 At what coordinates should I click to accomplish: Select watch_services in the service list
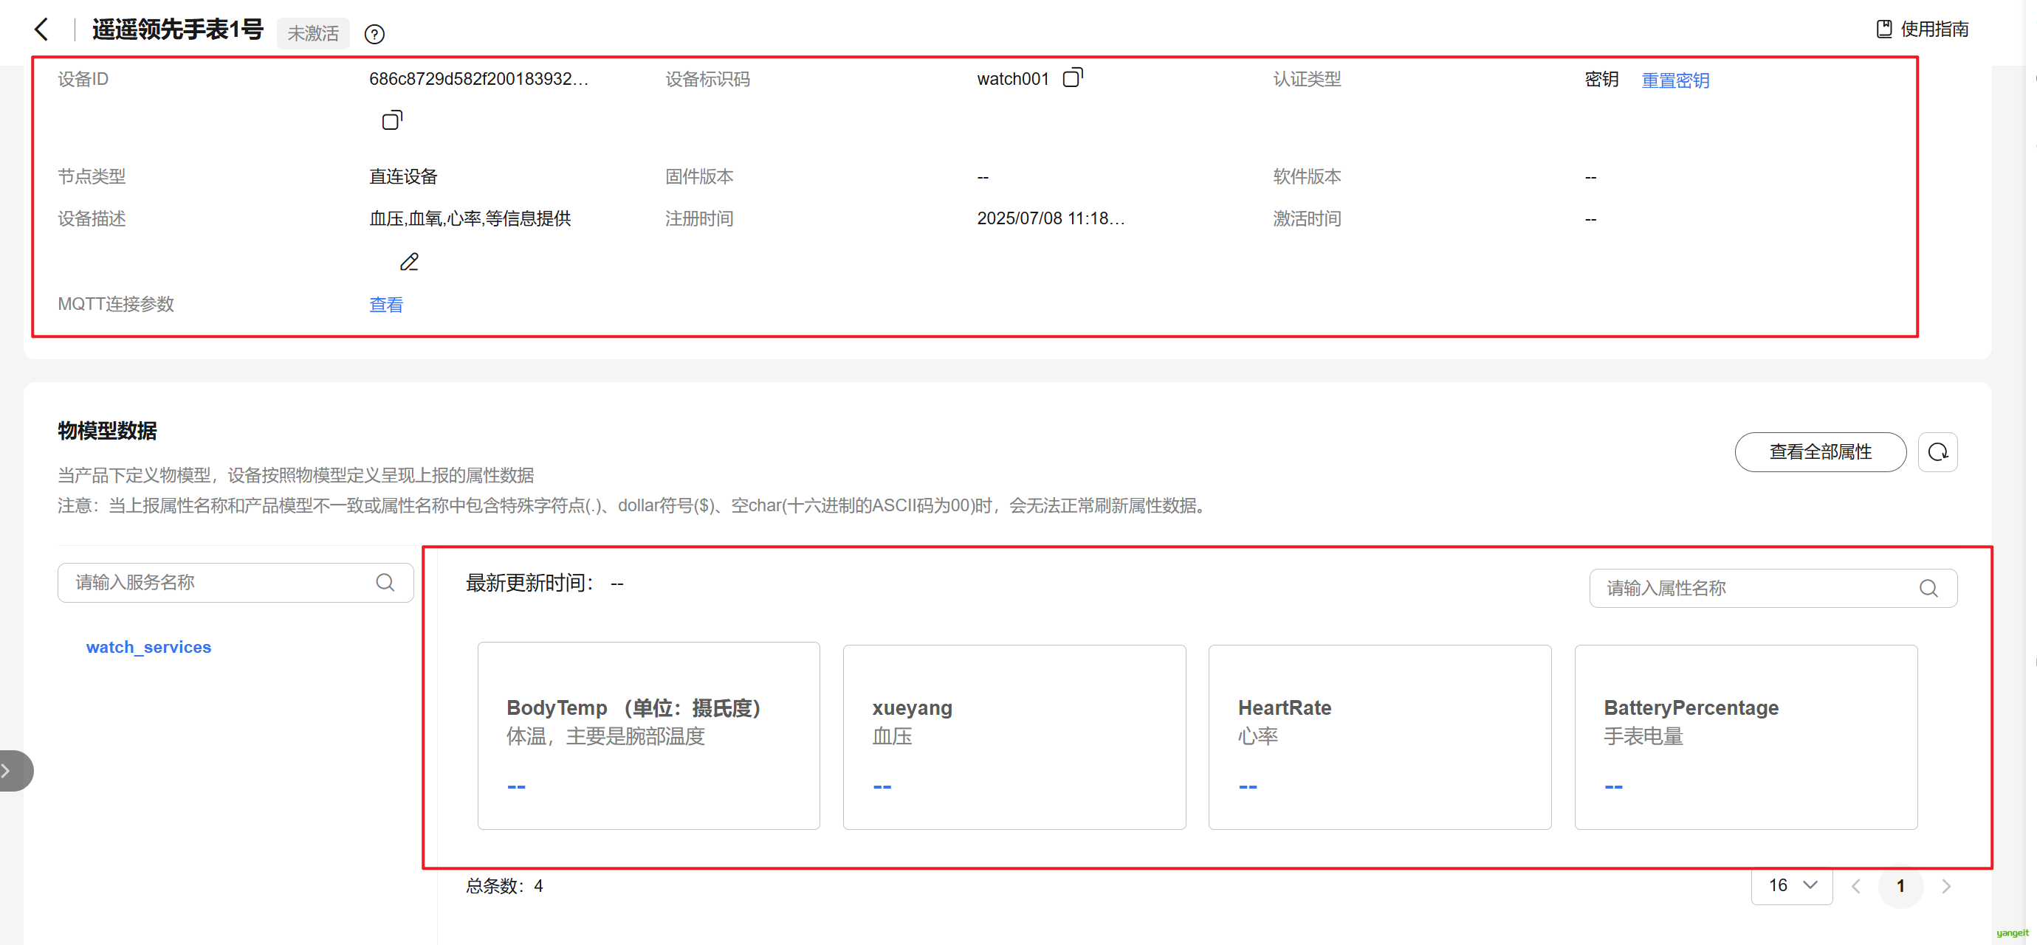click(148, 647)
